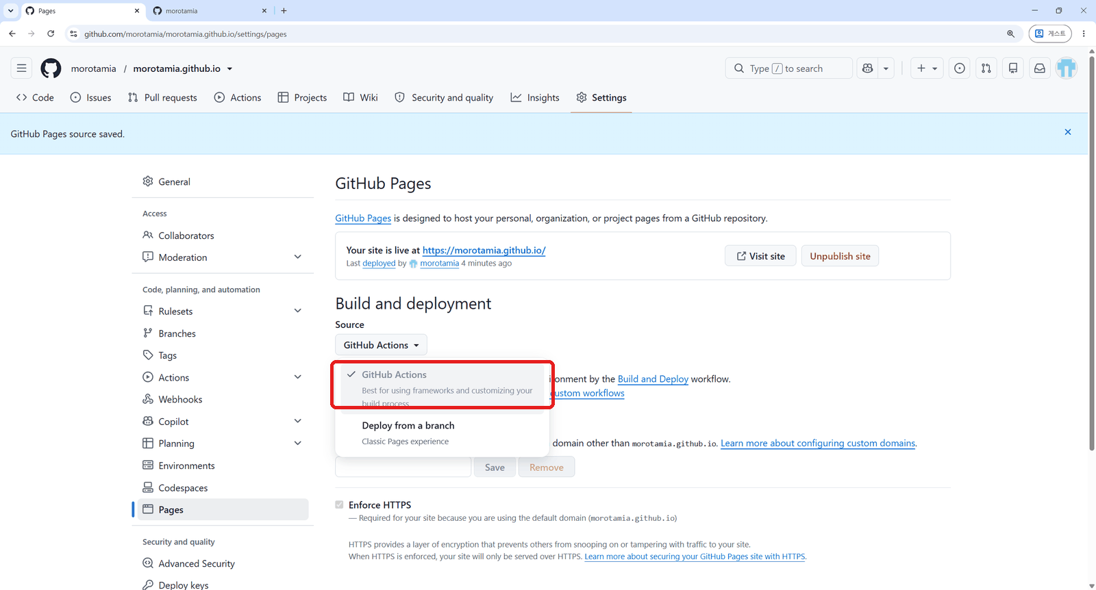The image size is (1096, 590).
Task: Open the notifications inbox icon
Action: tap(1040, 68)
